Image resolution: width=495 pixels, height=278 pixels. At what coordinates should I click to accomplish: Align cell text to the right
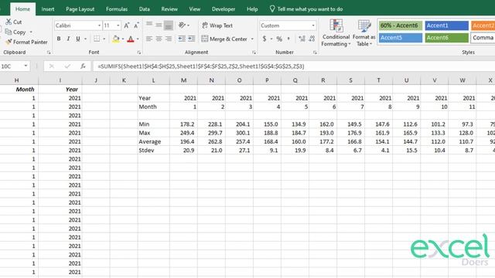click(x=169, y=39)
